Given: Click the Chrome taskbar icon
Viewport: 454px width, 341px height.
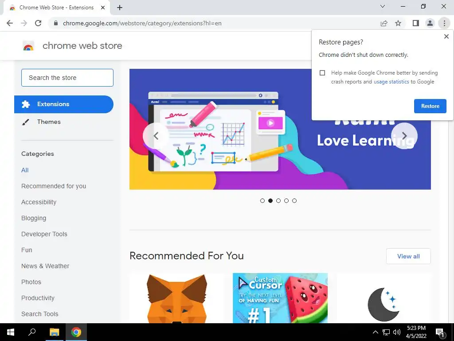Looking at the screenshot, I should pos(76,332).
